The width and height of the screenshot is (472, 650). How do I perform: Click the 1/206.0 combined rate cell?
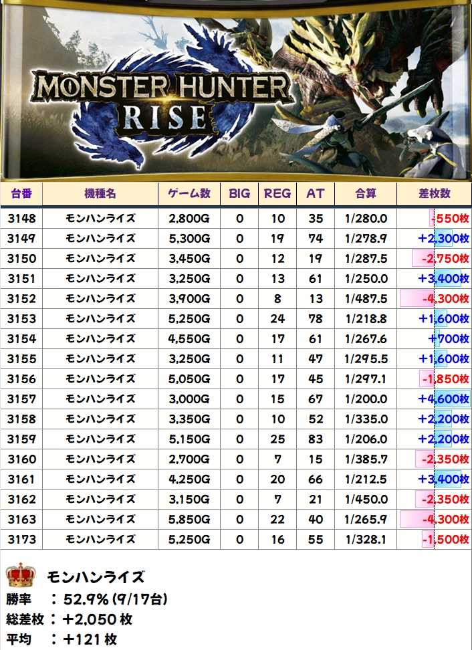point(366,439)
